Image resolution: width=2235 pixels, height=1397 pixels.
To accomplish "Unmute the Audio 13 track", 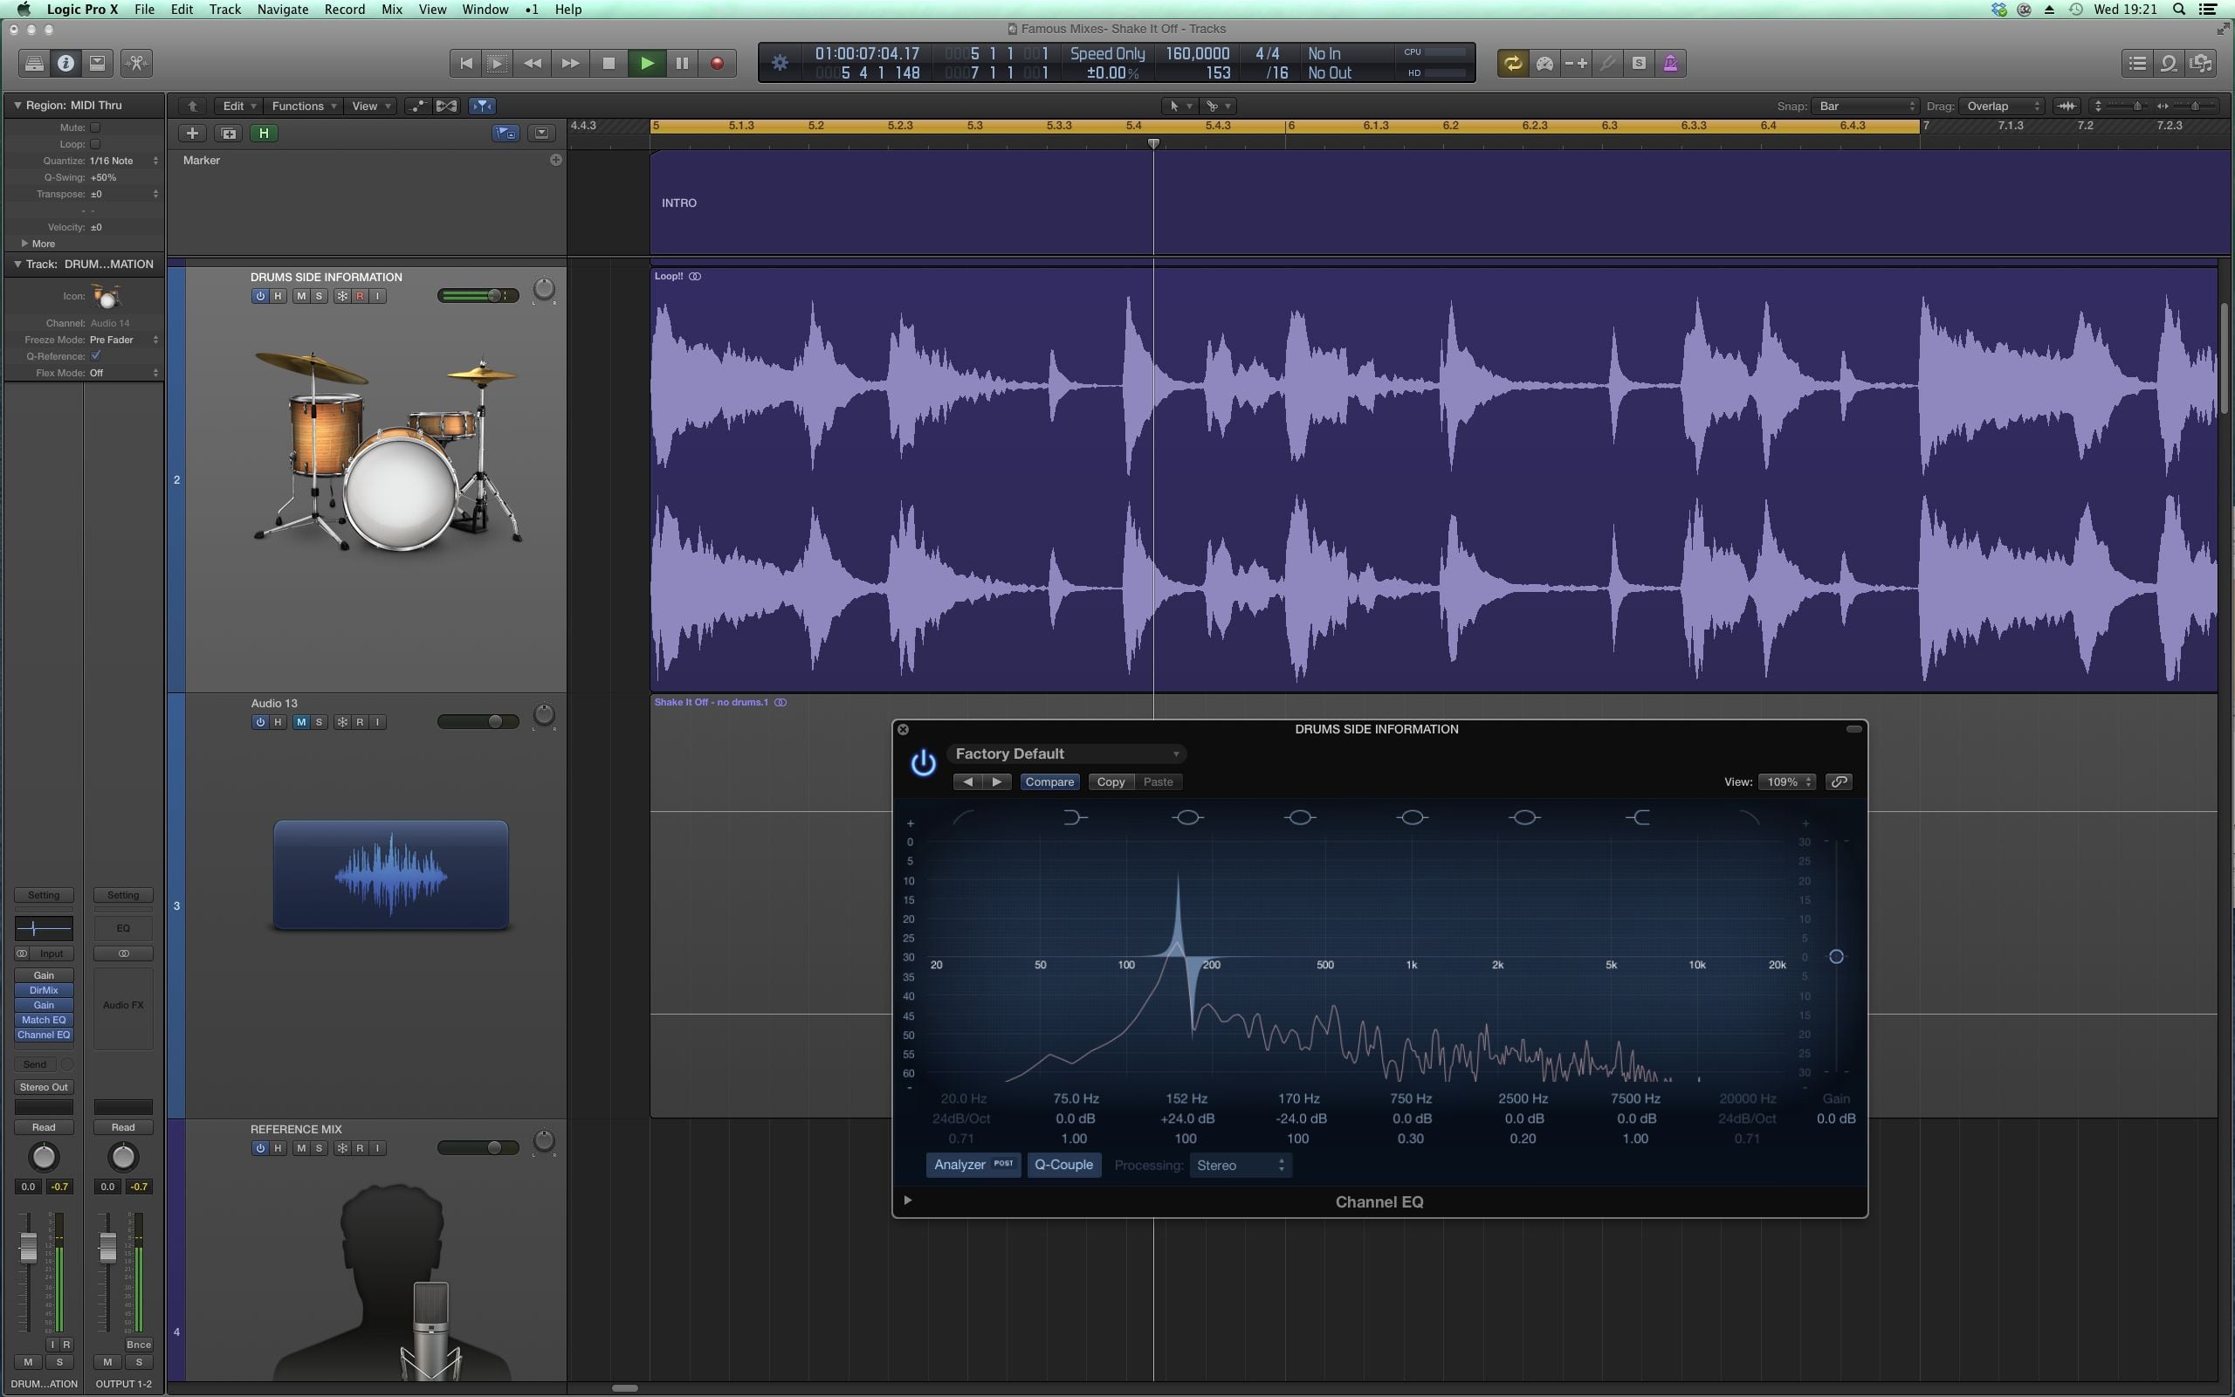I will [301, 721].
